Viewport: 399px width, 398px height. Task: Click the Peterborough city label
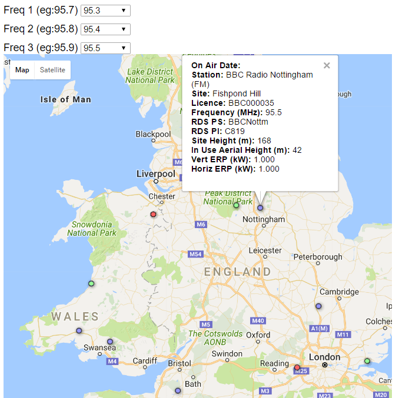tap(318, 257)
